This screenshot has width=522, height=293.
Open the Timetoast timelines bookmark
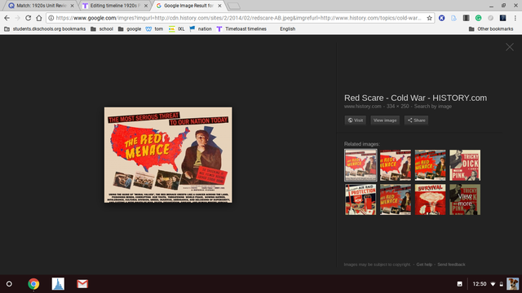pos(241,29)
